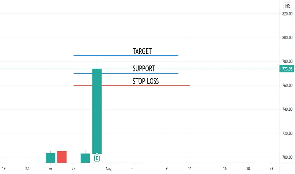295x174 pixels.
Task: Click the 760.00 price scale label
Action: (x=287, y=85)
